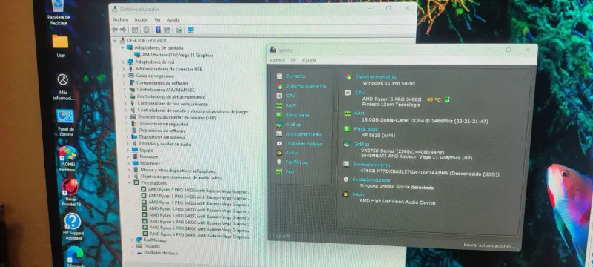The width and height of the screenshot is (593, 267).
Task: Select the Más información desktop icon
Action: (63, 87)
